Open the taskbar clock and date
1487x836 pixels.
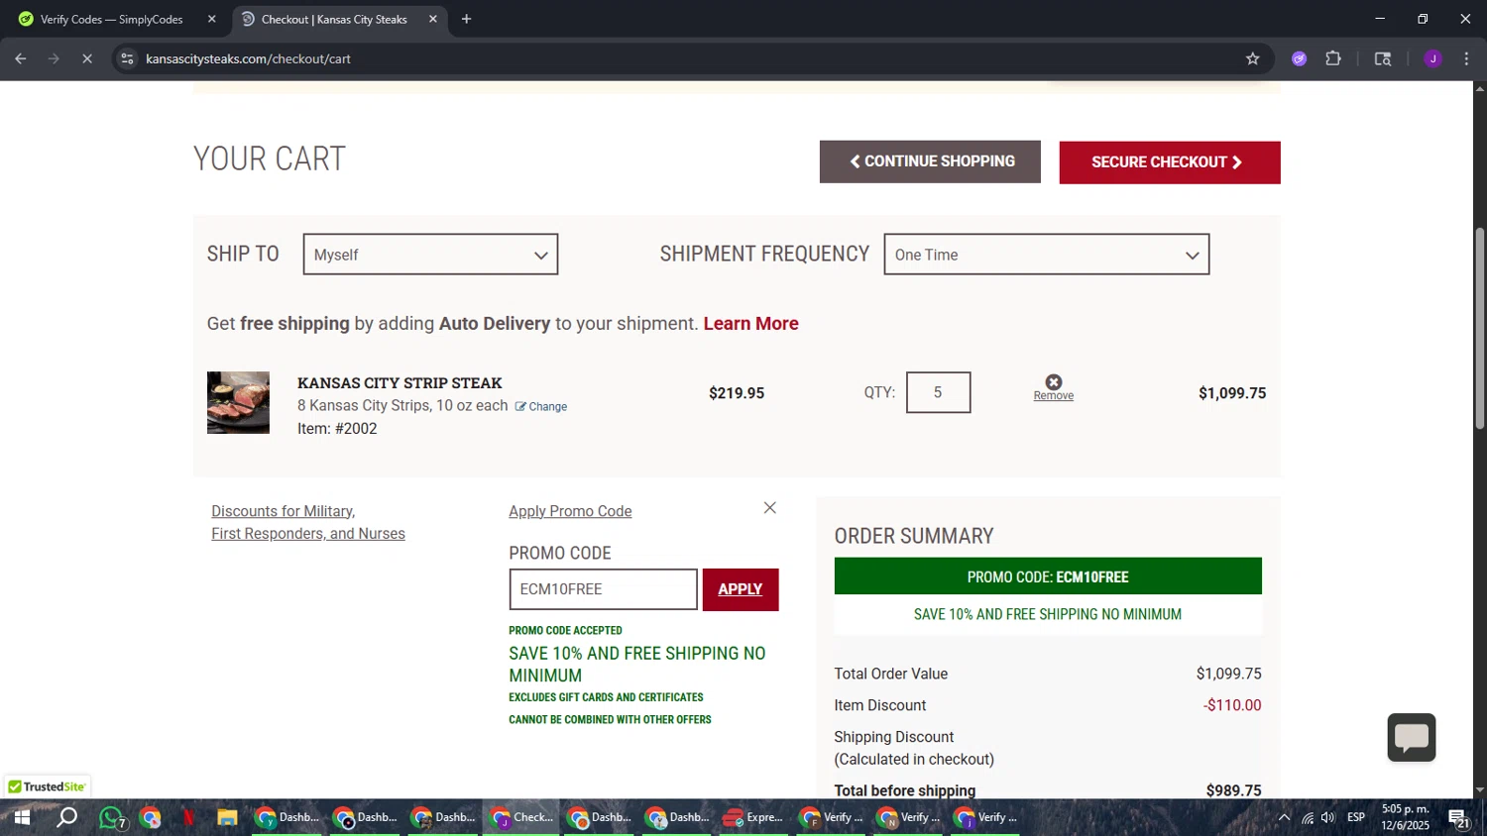click(1406, 817)
